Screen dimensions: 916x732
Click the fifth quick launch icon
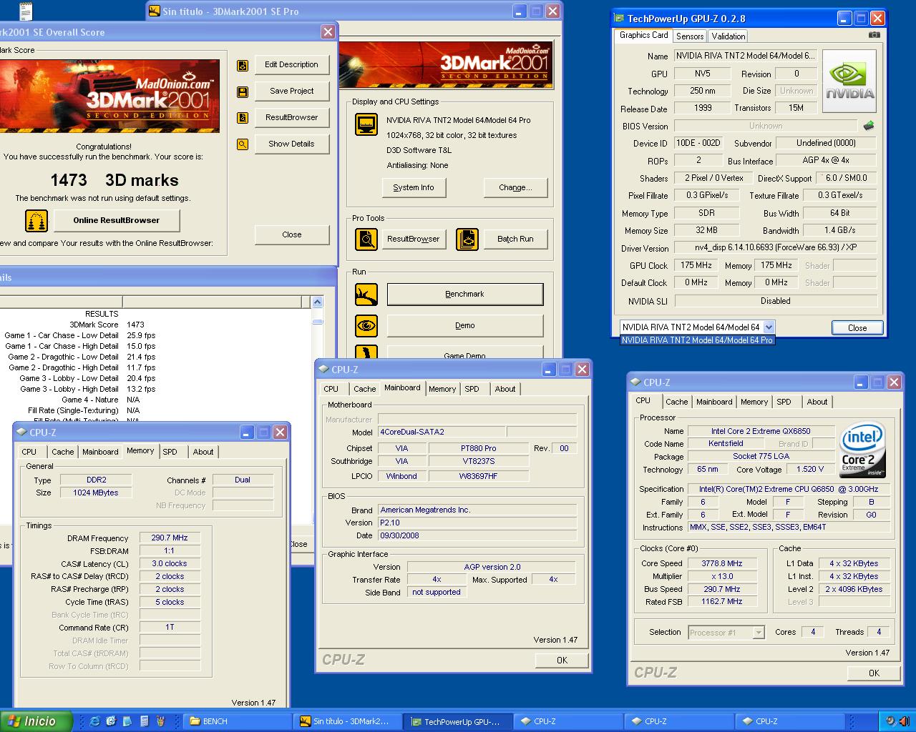(160, 721)
